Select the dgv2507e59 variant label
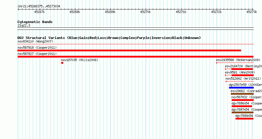This screenshot has width=262, height=139. (246, 85)
